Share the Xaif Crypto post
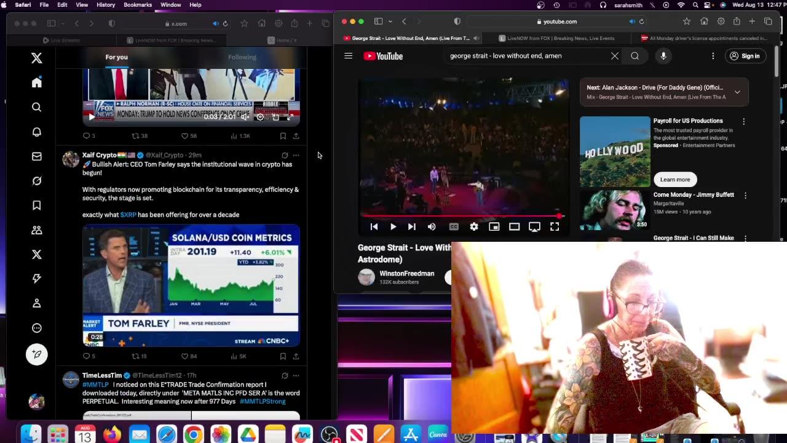Screen dimensions: 787x443 tap(296, 356)
